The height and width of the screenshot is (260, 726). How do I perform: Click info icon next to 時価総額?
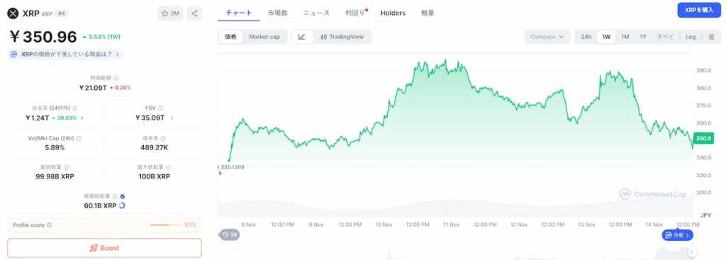(116, 78)
